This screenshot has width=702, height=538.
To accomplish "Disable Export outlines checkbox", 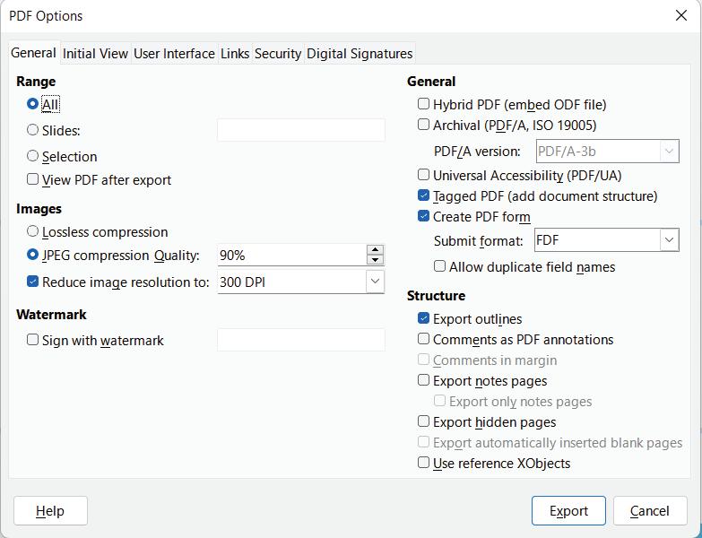I will (424, 318).
